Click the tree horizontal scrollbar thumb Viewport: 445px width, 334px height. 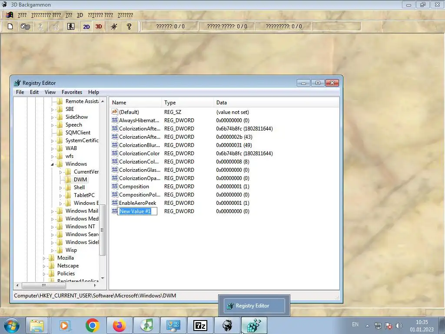[x=43, y=285]
